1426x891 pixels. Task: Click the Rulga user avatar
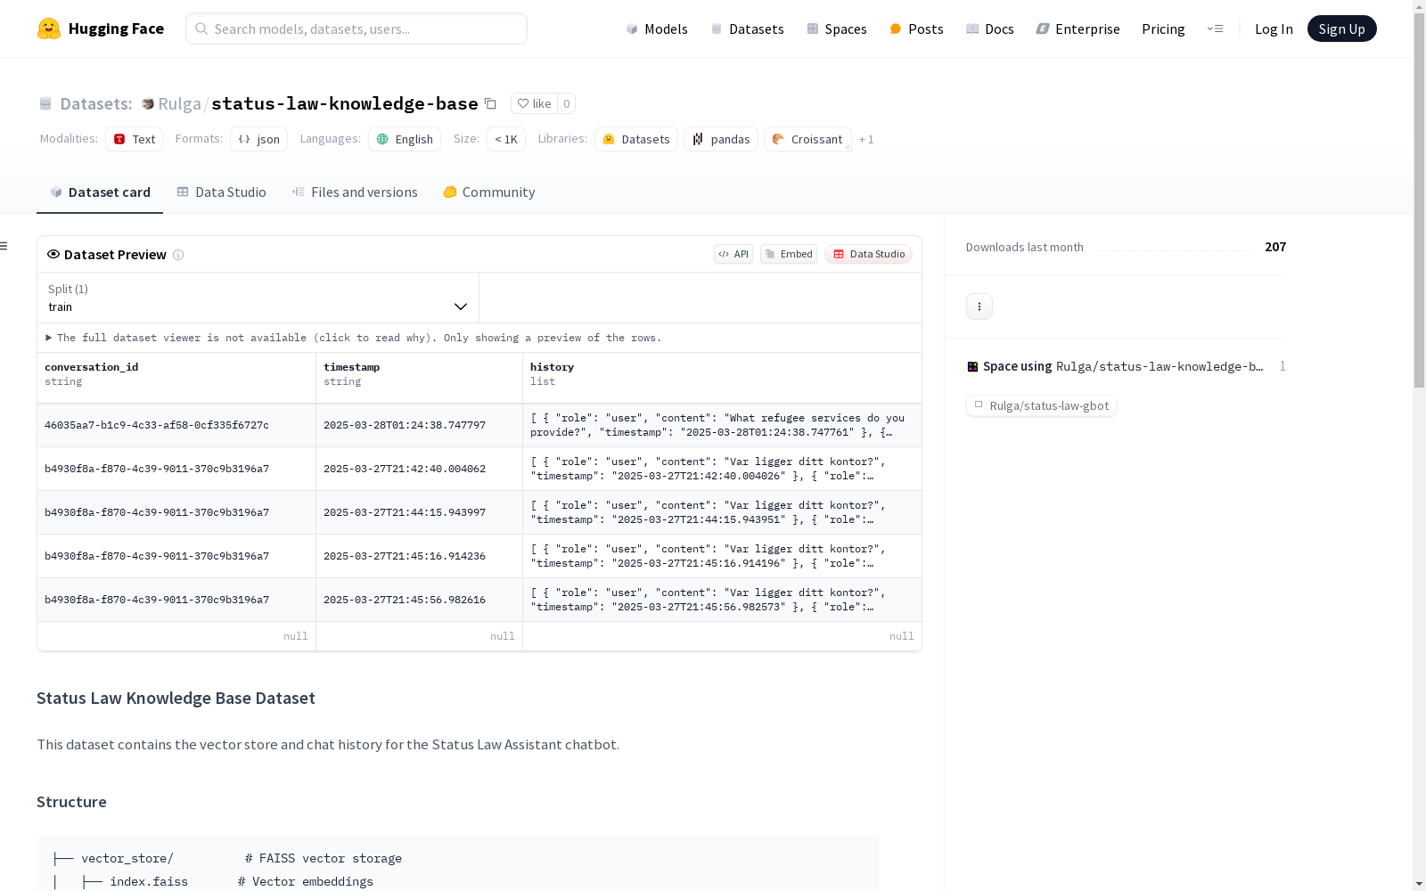point(148,104)
